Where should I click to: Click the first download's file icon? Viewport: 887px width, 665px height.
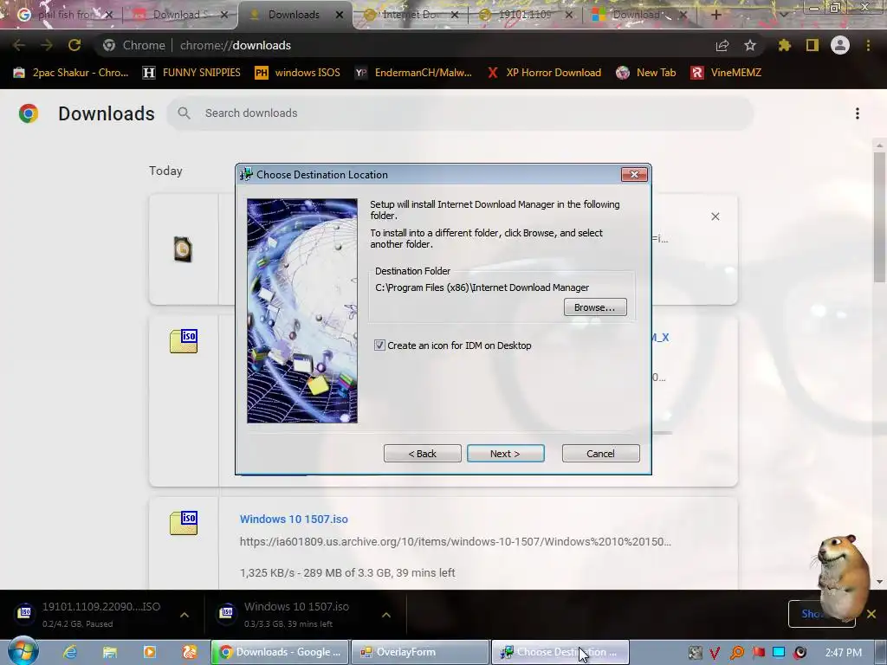(x=183, y=249)
